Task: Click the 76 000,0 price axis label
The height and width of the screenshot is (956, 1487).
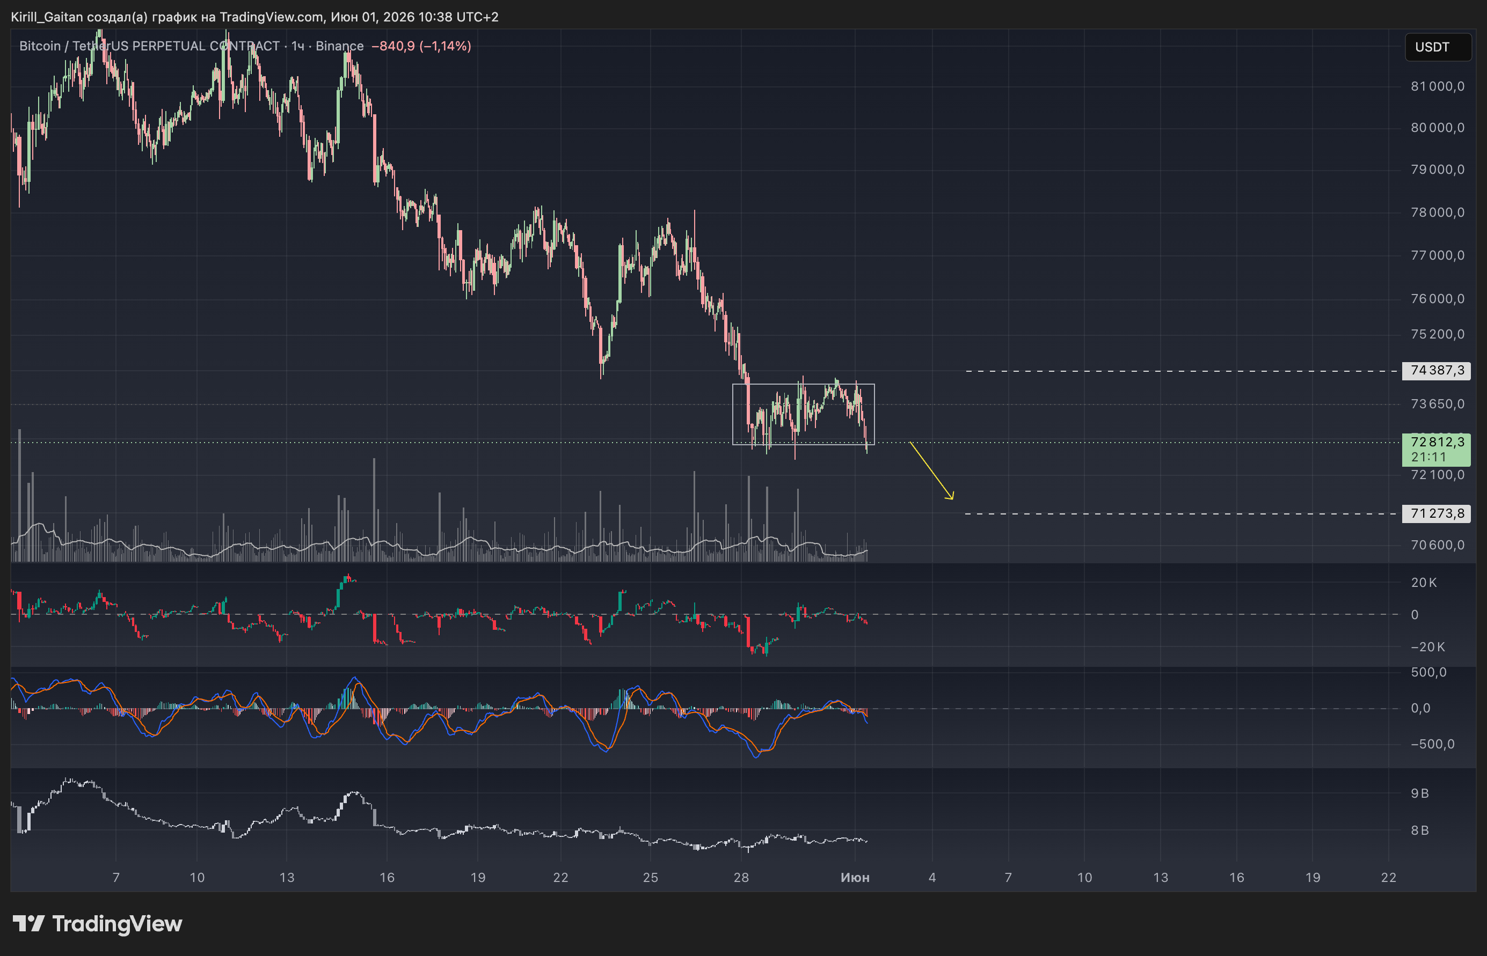Action: 1437,299
